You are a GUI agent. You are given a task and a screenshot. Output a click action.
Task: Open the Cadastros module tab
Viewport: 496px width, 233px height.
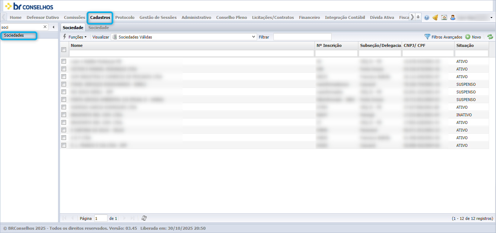point(100,17)
